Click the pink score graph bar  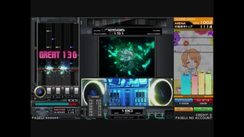194,85
